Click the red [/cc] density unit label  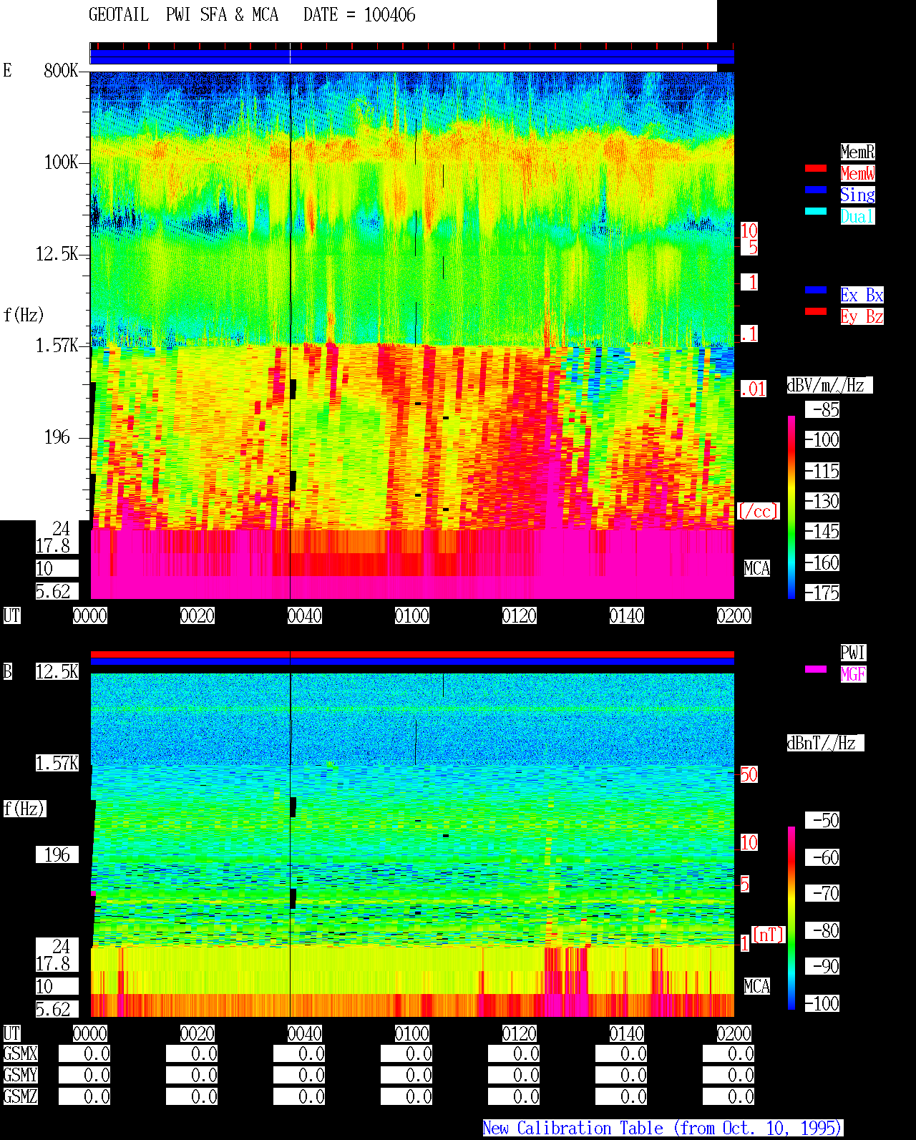759,511
